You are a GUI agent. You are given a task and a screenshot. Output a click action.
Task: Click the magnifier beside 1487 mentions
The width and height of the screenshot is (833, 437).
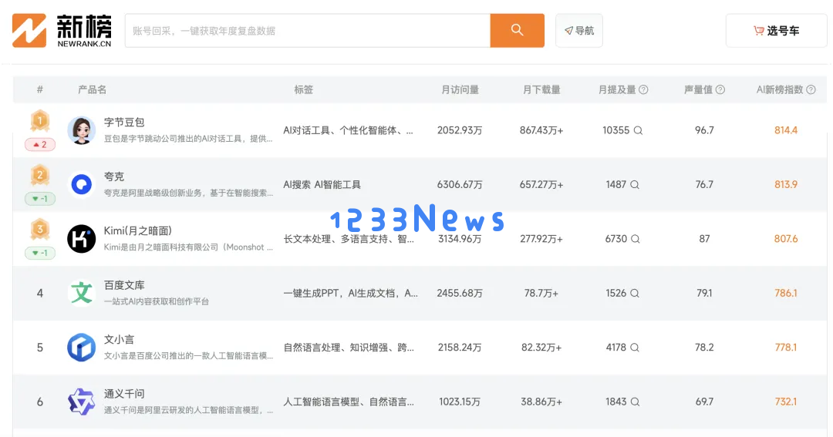635,185
